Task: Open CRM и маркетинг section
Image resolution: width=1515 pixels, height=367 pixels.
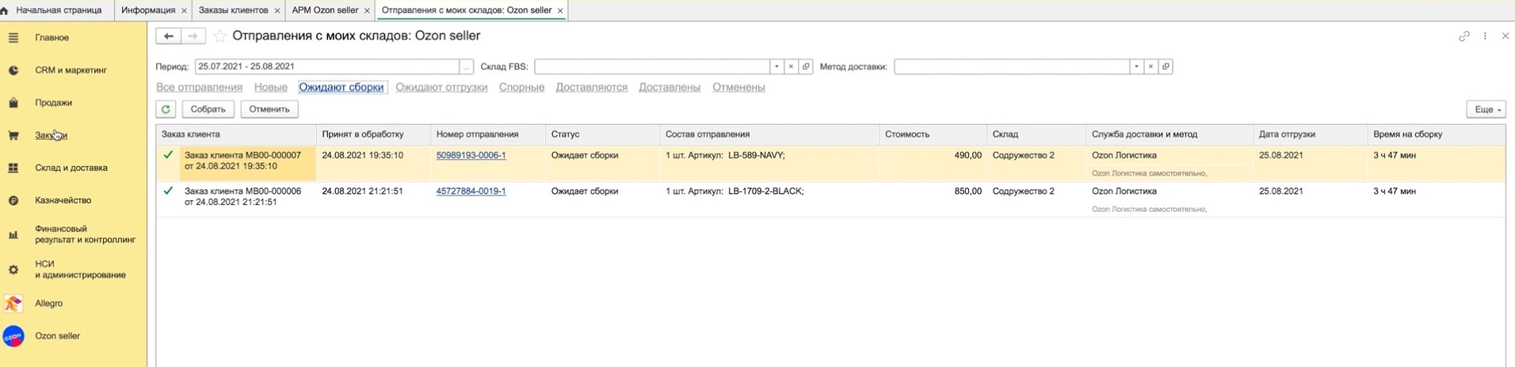Action: tap(71, 70)
